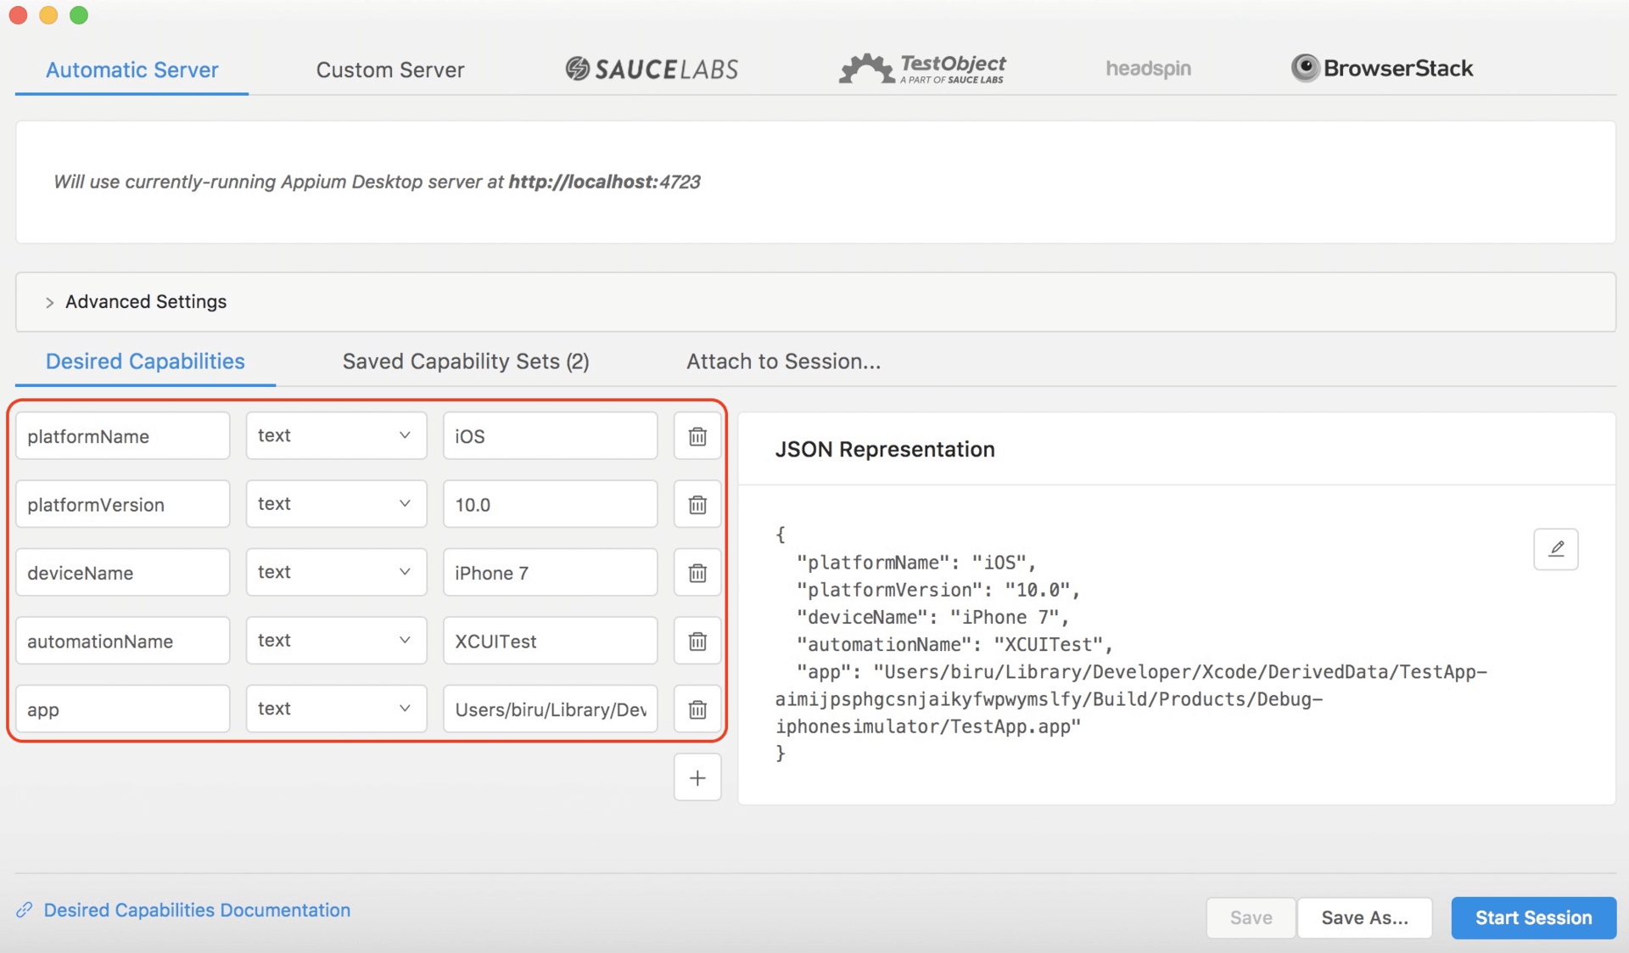The height and width of the screenshot is (953, 1629).
Task: Edit raw JSON with pencil icon
Action: [x=1555, y=549]
